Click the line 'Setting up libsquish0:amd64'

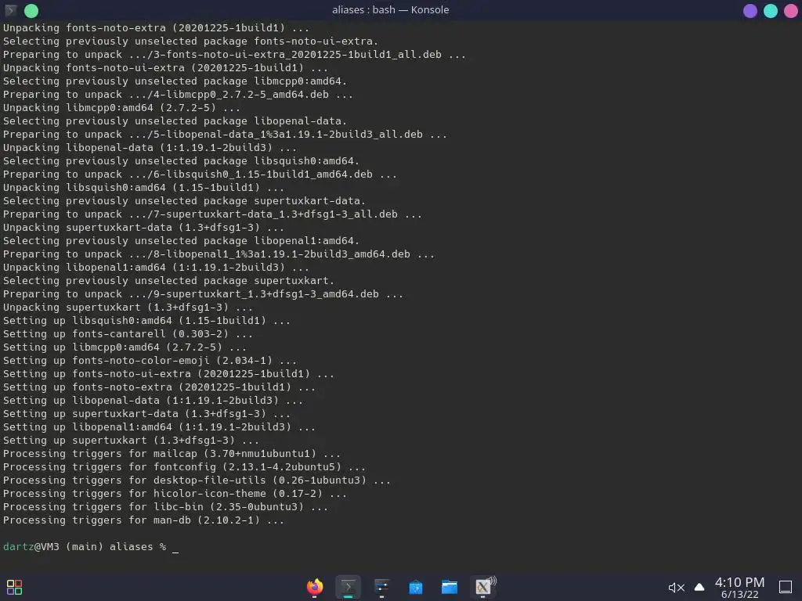point(146,320)
